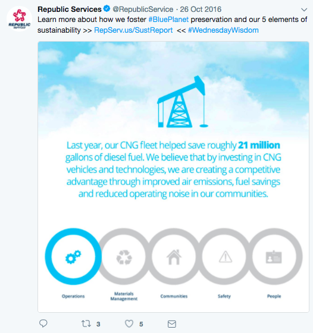Select the Safety warning triangle circle

coord(225,256)
